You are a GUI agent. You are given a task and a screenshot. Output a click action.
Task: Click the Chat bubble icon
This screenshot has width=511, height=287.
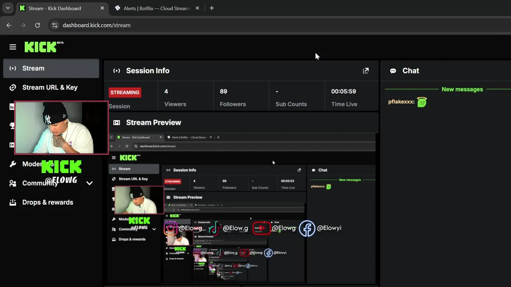coord(393,71)
